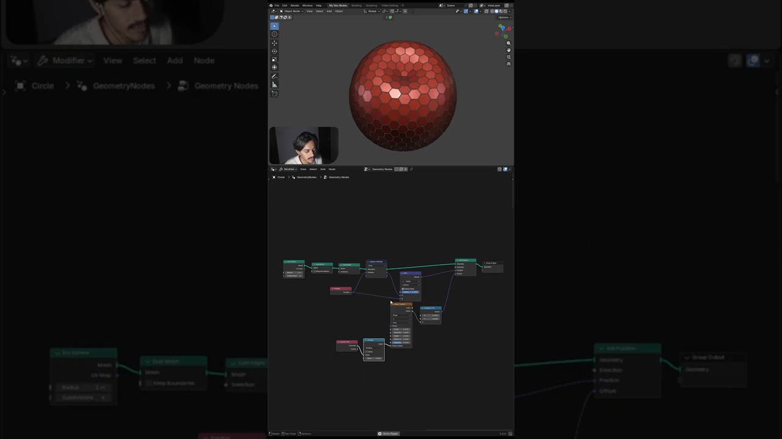Open the node editor Add menu
This screenshot has height=439, width=782.
(x=323, y=169)
